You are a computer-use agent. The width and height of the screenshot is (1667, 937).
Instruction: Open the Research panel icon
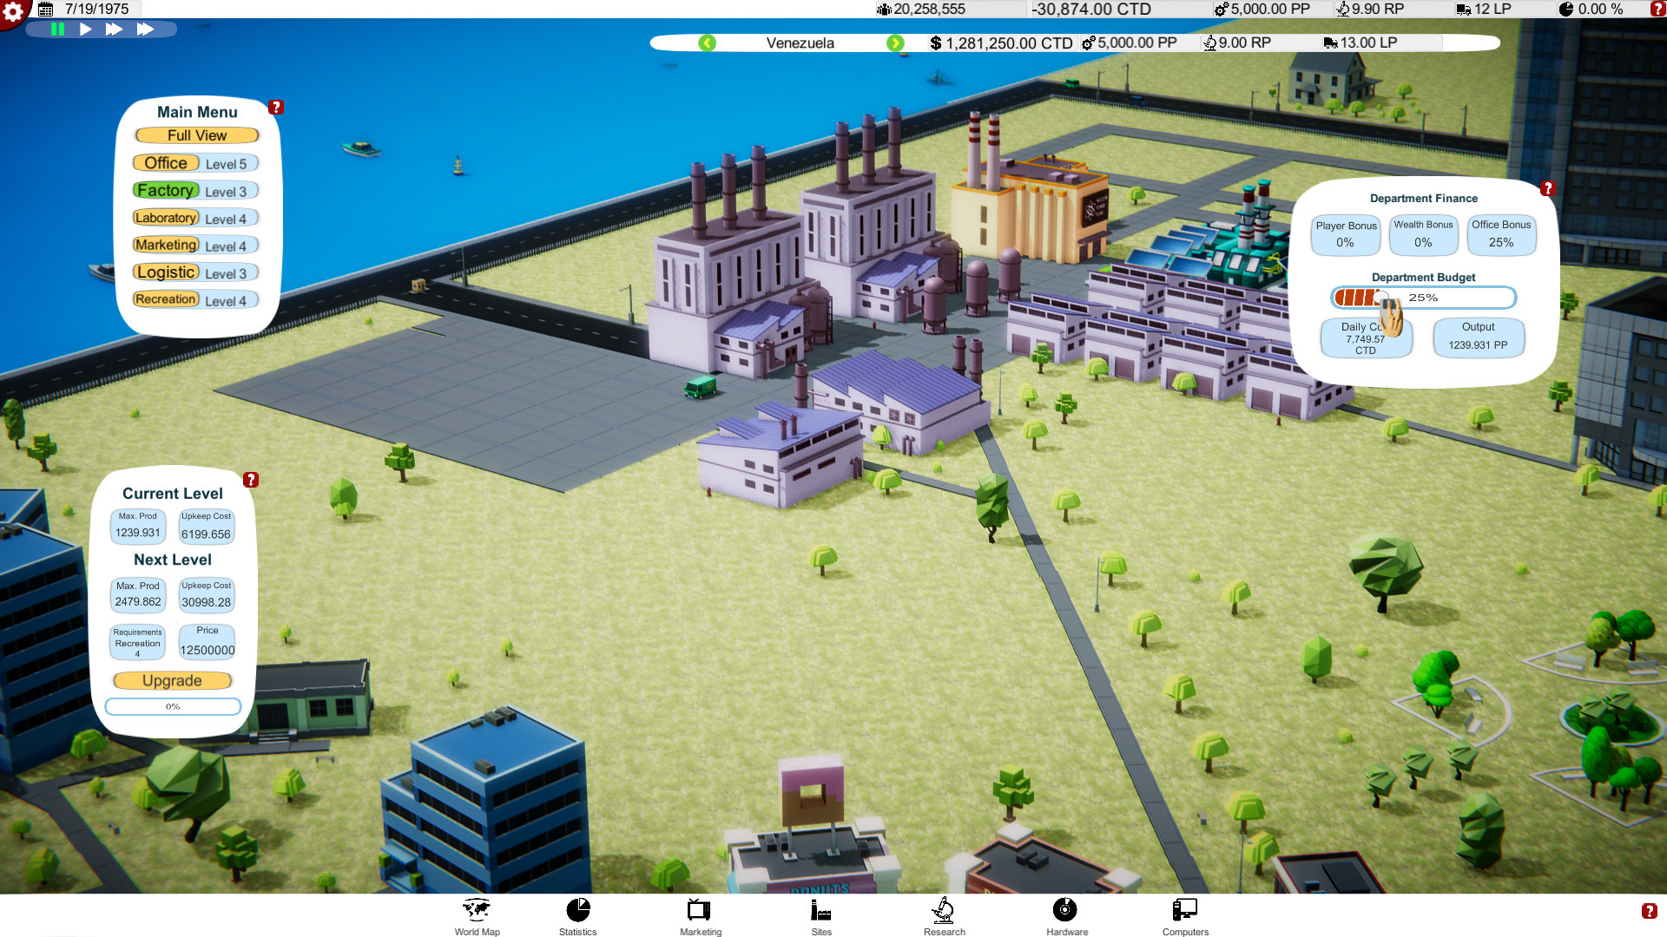[944, 912]
